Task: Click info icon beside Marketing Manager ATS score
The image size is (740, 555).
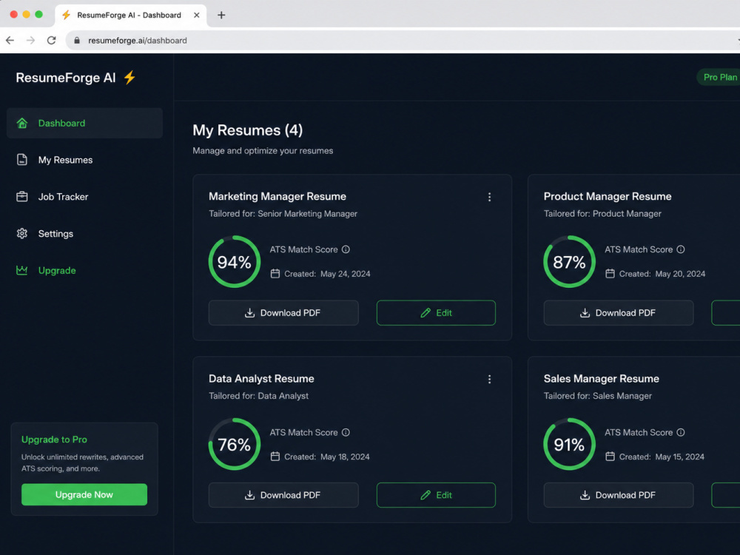Action: 346,249
